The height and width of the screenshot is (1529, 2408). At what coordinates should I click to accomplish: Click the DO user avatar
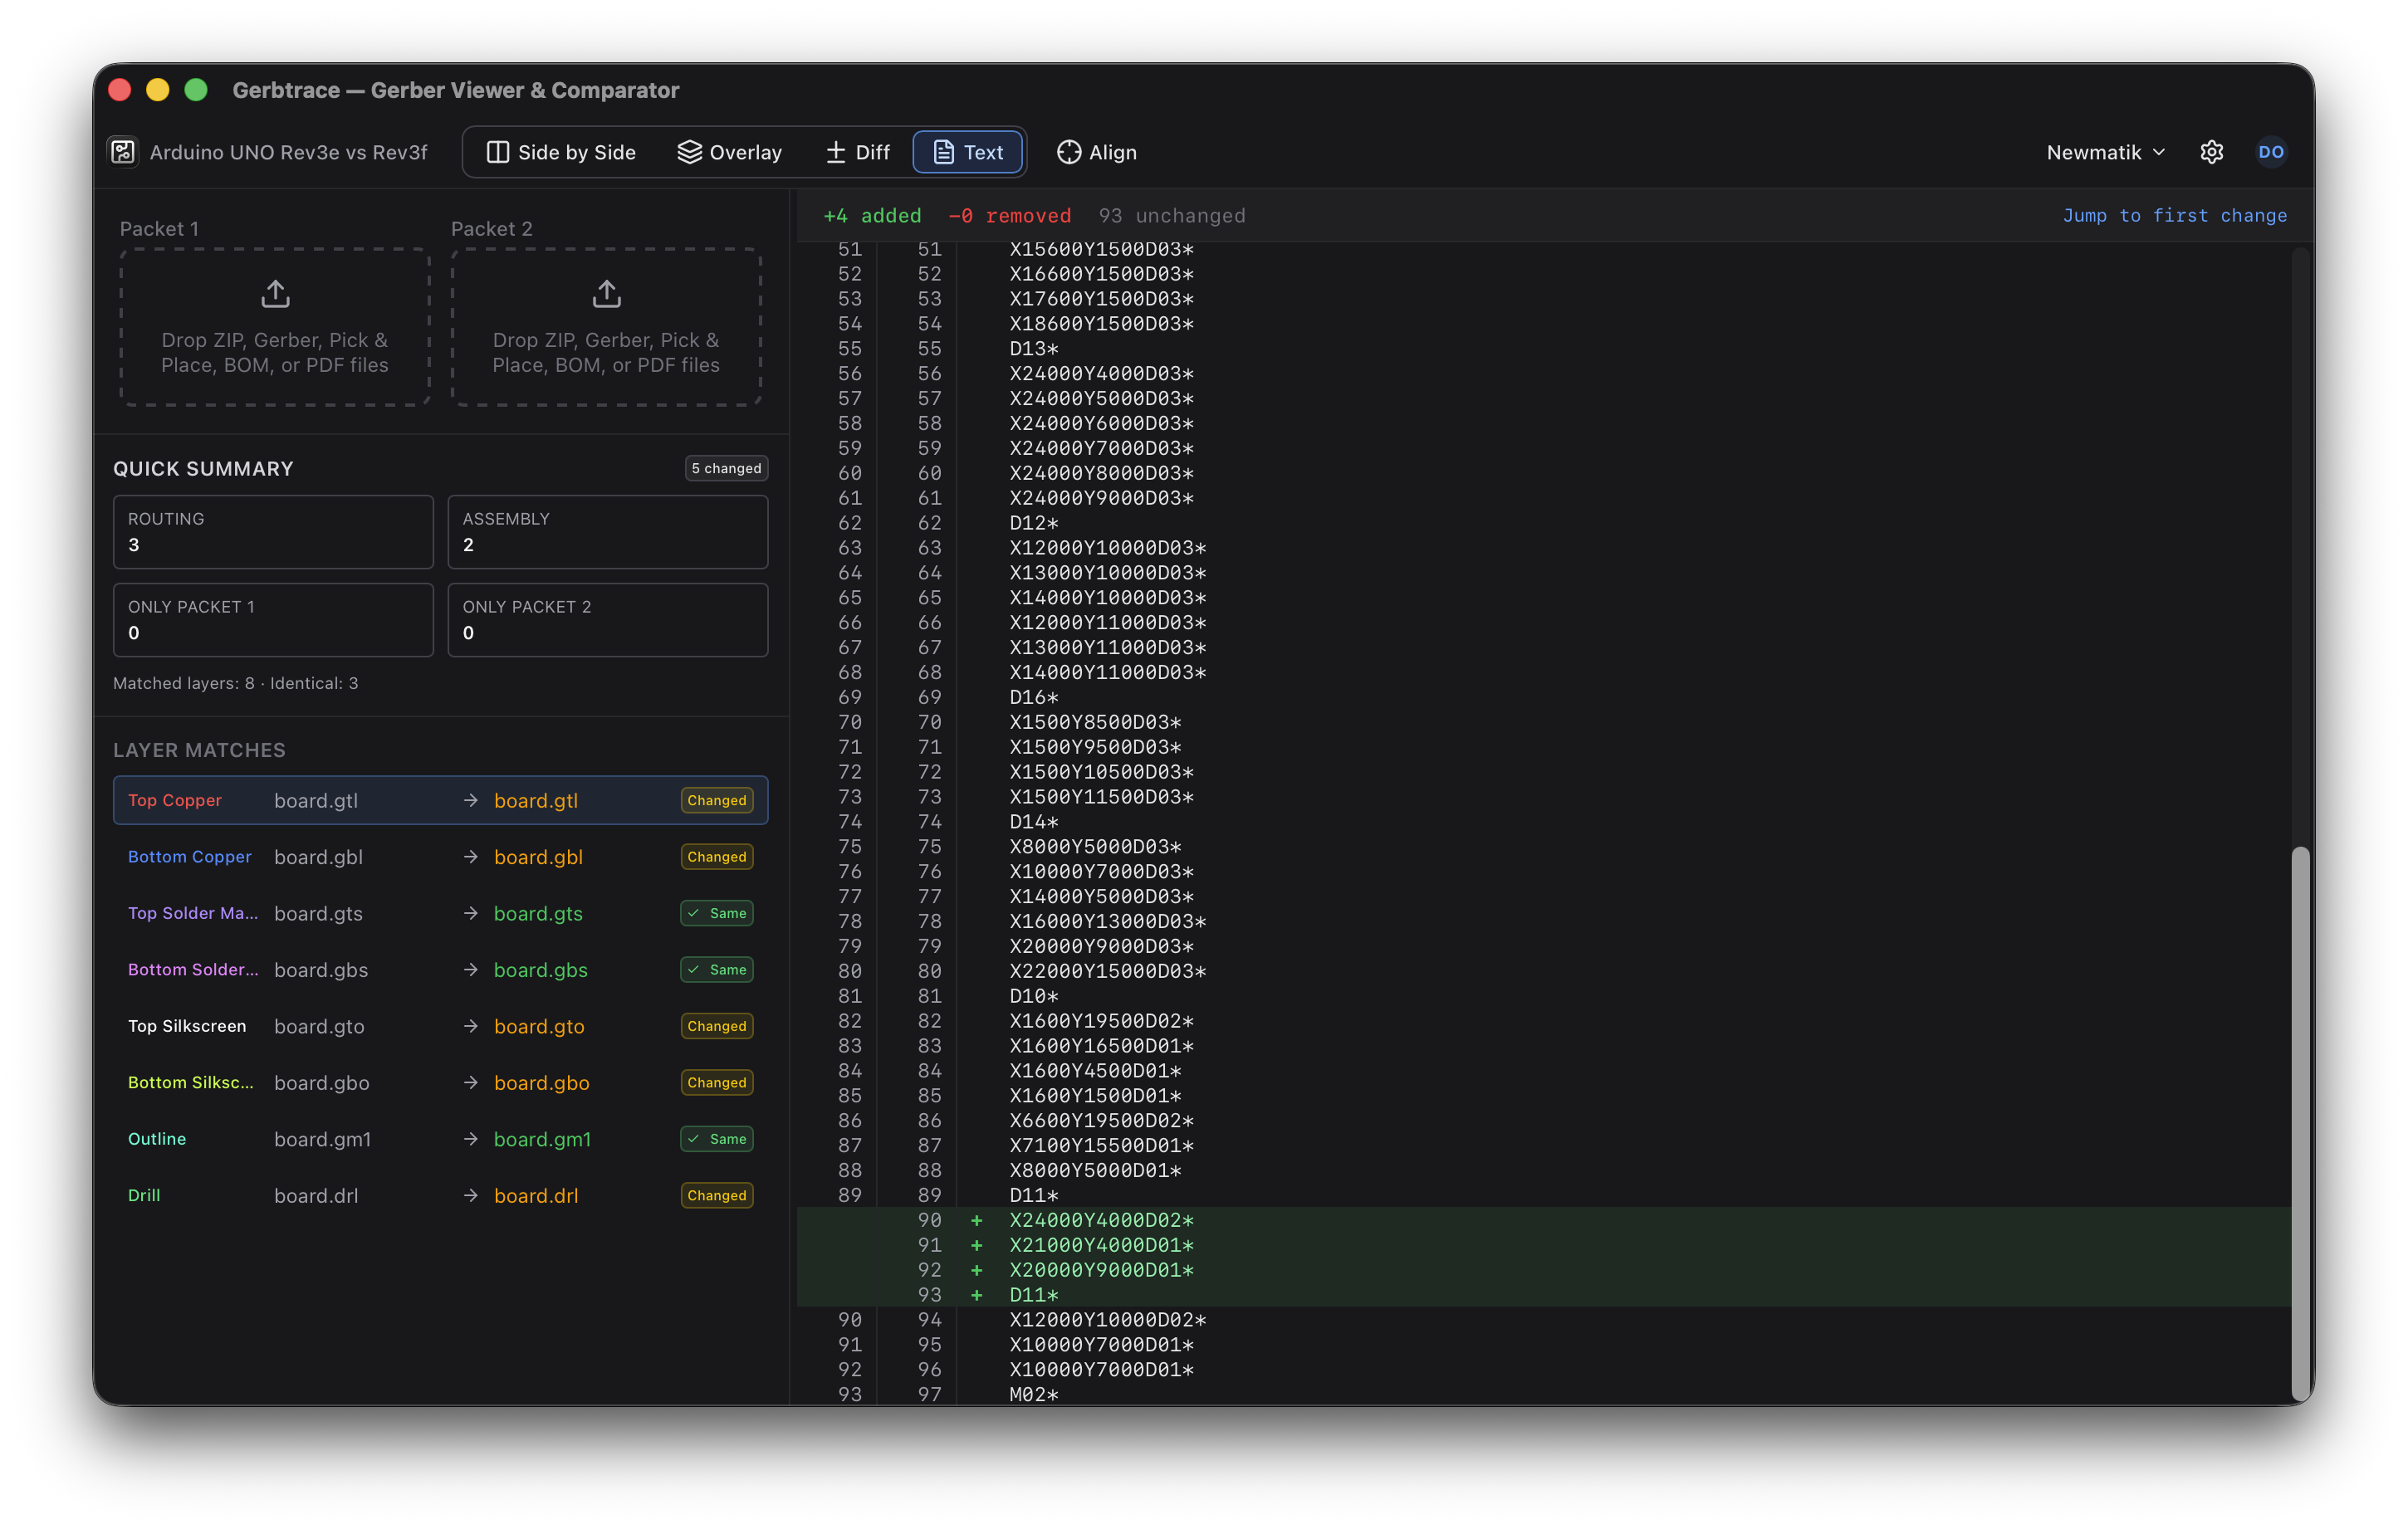(x=2270, y=152)
